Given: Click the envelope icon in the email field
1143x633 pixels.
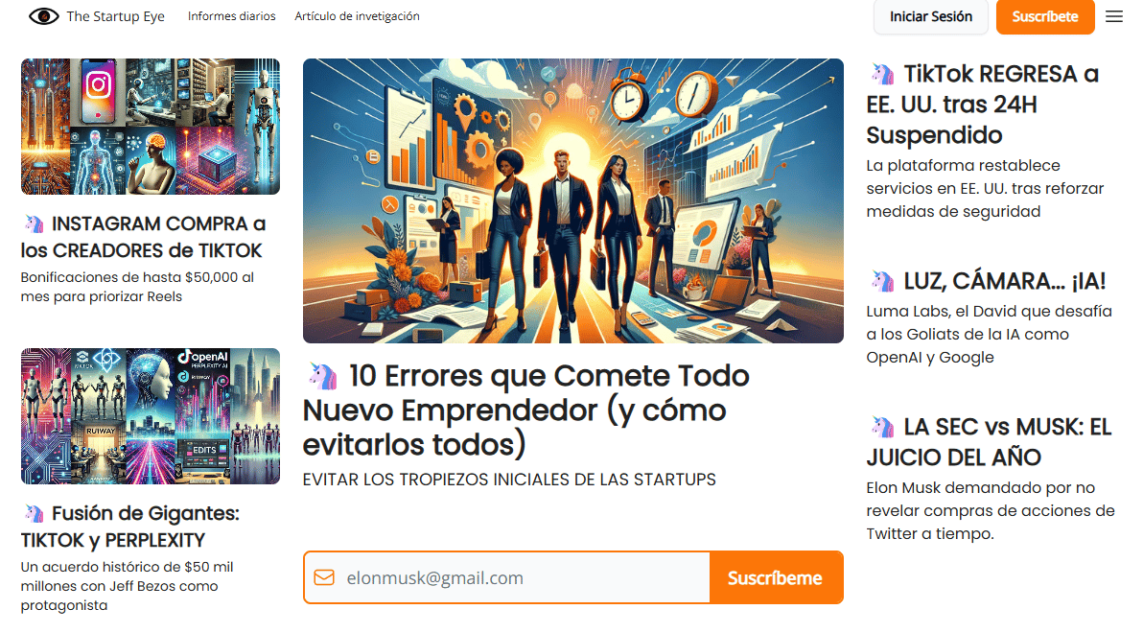Looking at the screenshot, I should 324,577.
